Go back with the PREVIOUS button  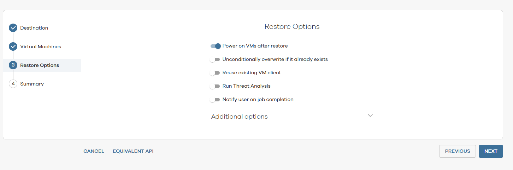pyautogui.click(x=457, y=151)
